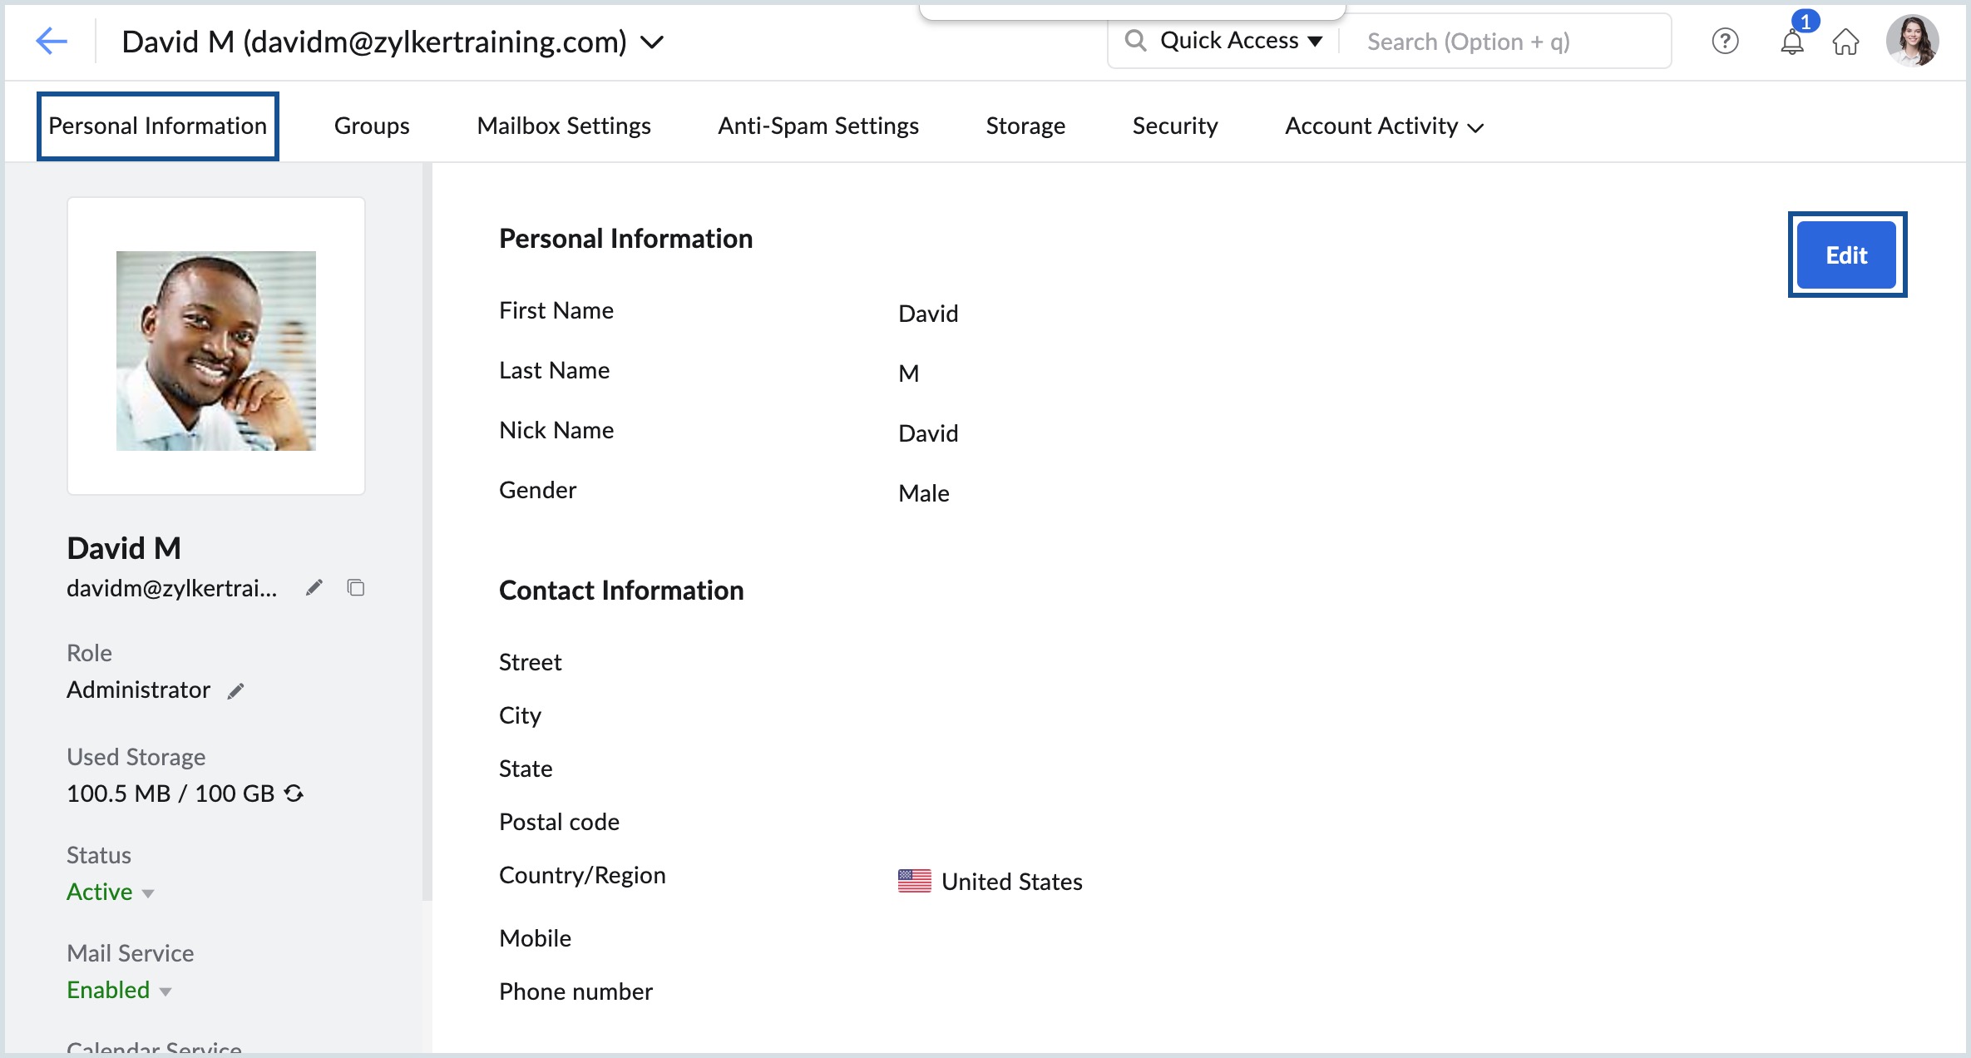
Task: Edit the Administrator role pencil icon
Action: 236,690
